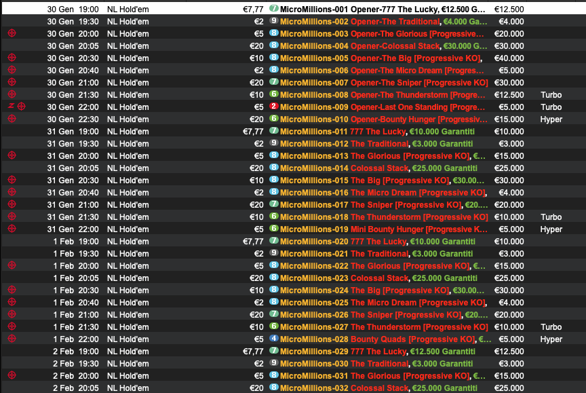Click the Hyper label for MicroMillions-028
The image size is (586, 393).
point(551,339)
